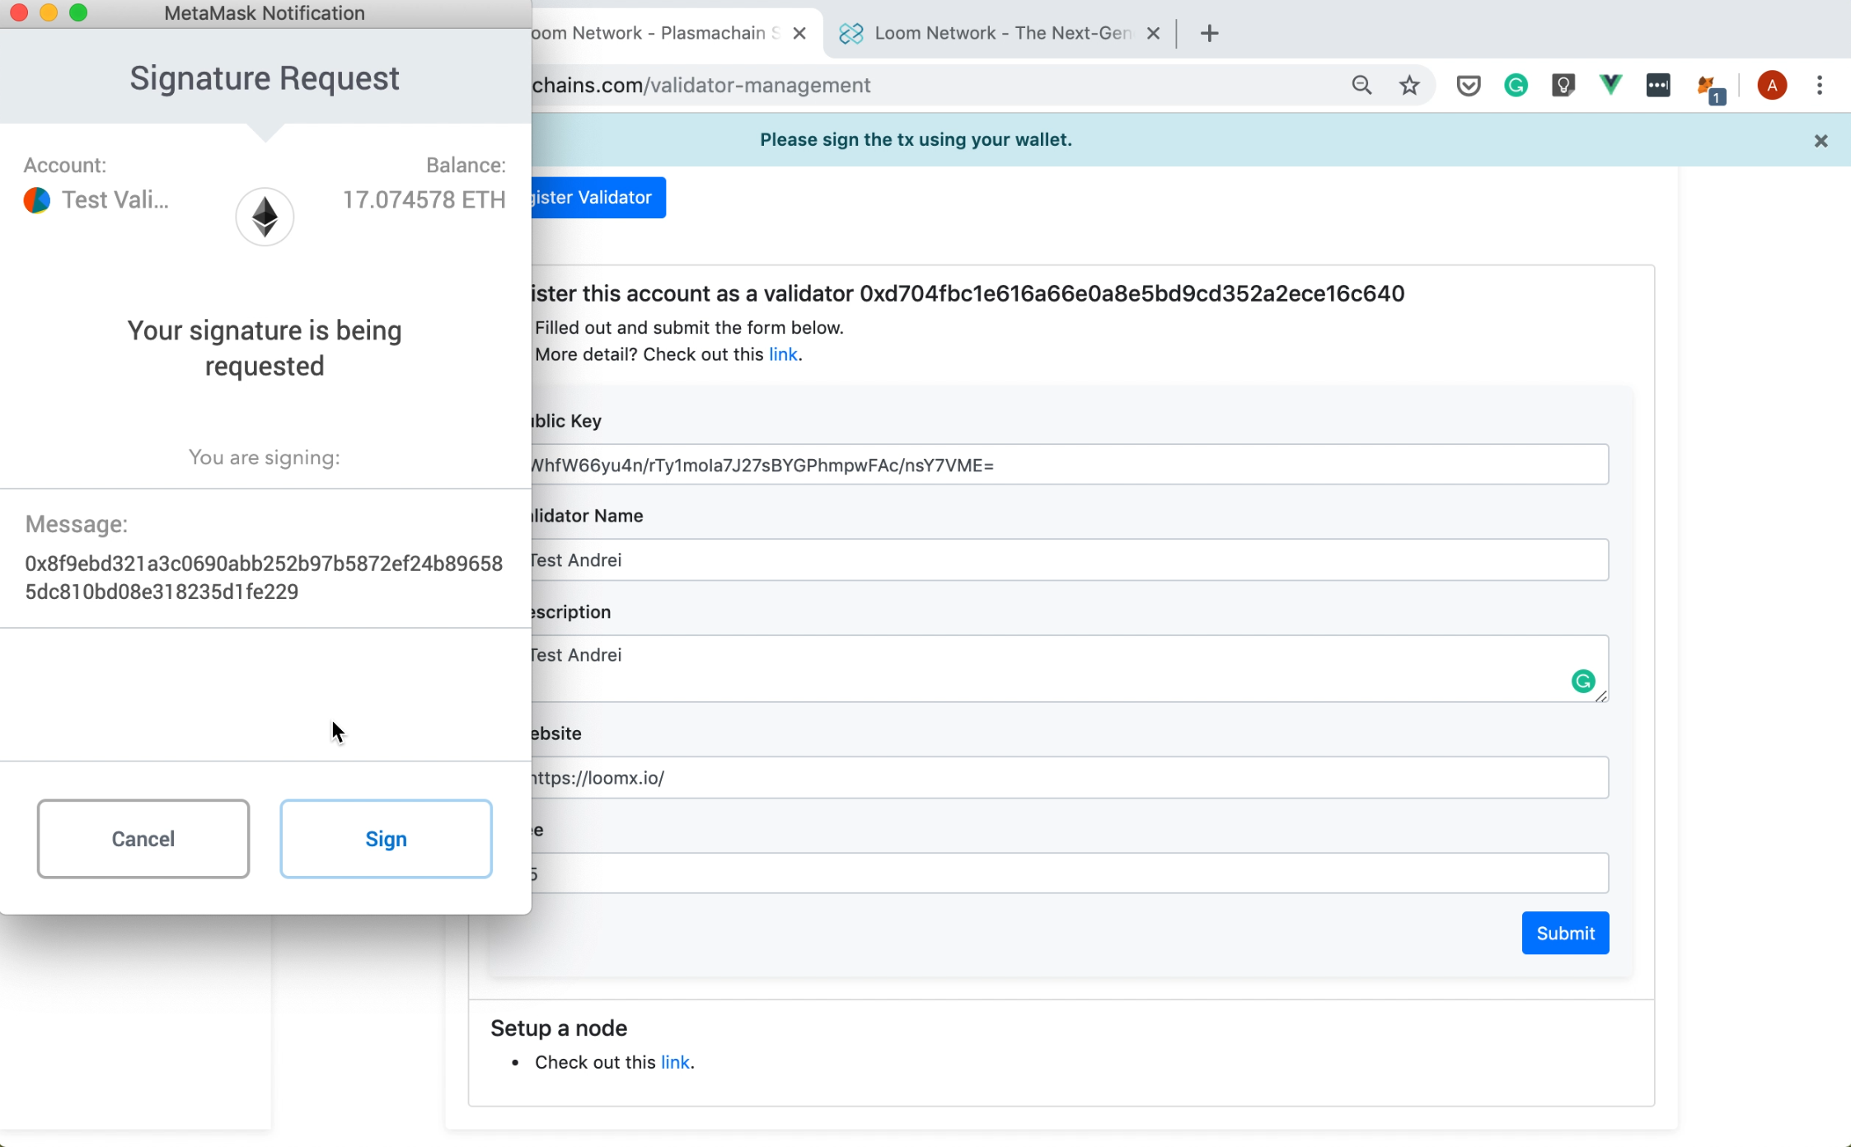
Task: Open the browser zoom magnifier icon
Action: coord(1361,85)
